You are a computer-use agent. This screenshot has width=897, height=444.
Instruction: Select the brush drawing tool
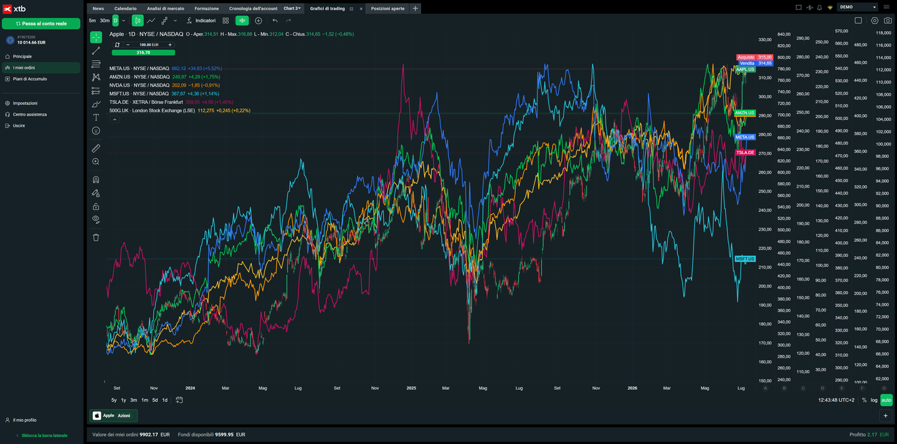point(96,104)
